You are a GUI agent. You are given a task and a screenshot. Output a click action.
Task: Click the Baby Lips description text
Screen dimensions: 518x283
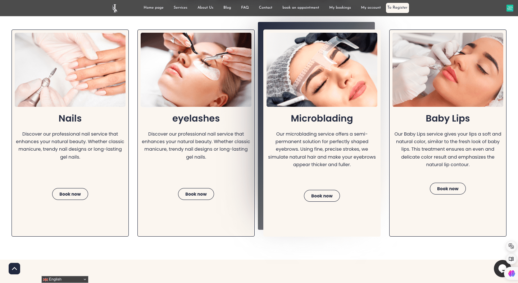(x=448, y=149)
